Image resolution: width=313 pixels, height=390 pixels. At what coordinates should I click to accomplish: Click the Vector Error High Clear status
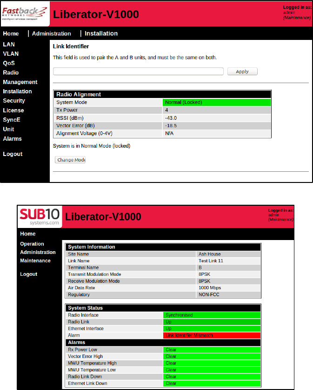212,356
